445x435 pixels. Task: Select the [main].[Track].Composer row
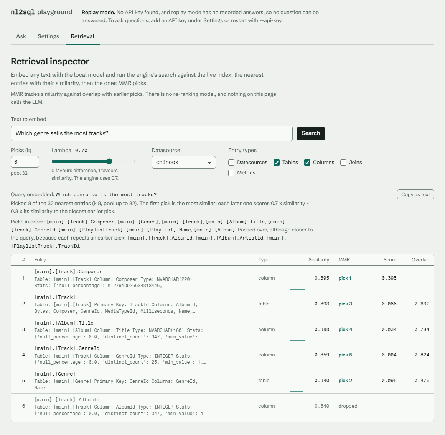(x=222, y=278)
